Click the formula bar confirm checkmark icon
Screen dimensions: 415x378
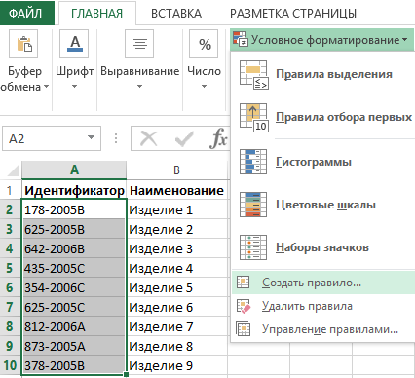click(184, 139)
